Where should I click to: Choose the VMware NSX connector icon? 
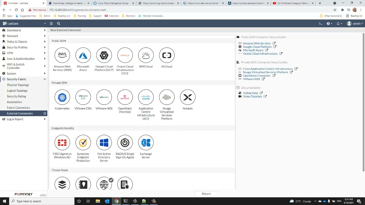(104, 97)
